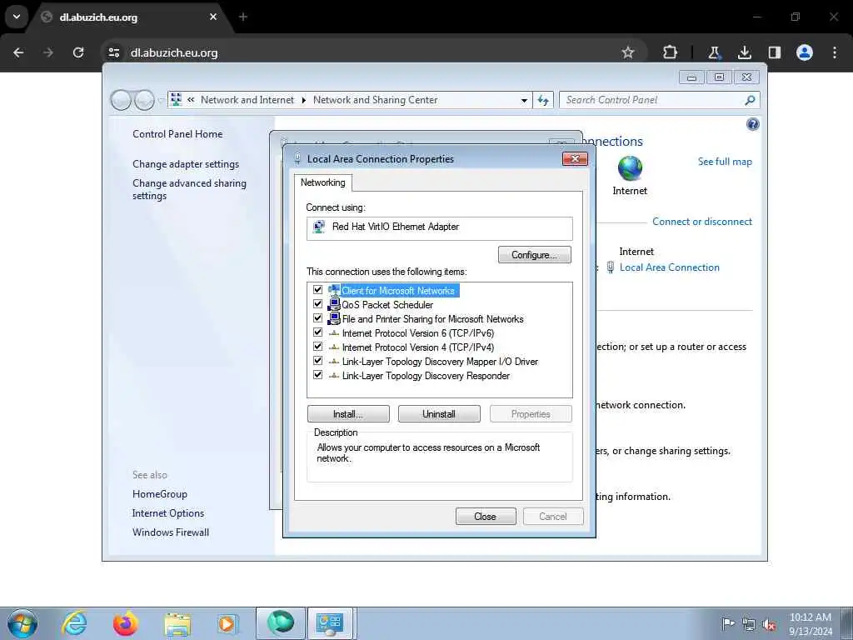Open the tab search chevron in Chrome

coord(17,17)
